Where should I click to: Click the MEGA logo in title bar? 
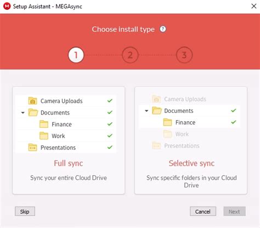click(7, 7)
